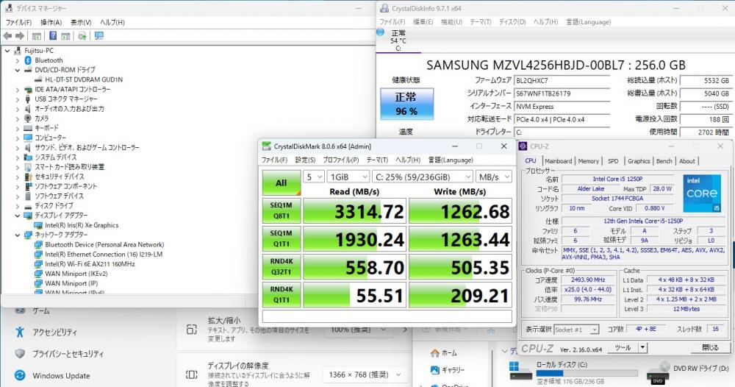Open 設定(S) menu in CrystalDiskMark
Image resolution: width=735 pixels, height=387 pixels.
[305, 160]
